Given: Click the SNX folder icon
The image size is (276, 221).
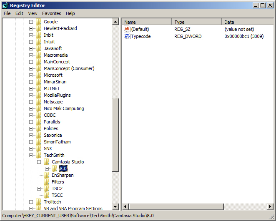Looking at the screenshot, I should [38, 149].
